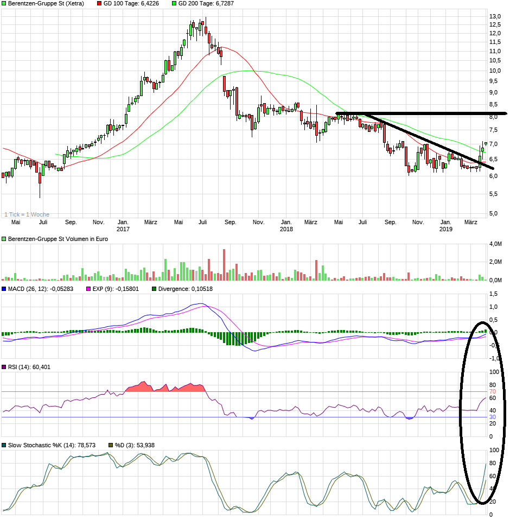
Task: Click the 'Divergence: 0,10518' label
Action: (186, 289)
